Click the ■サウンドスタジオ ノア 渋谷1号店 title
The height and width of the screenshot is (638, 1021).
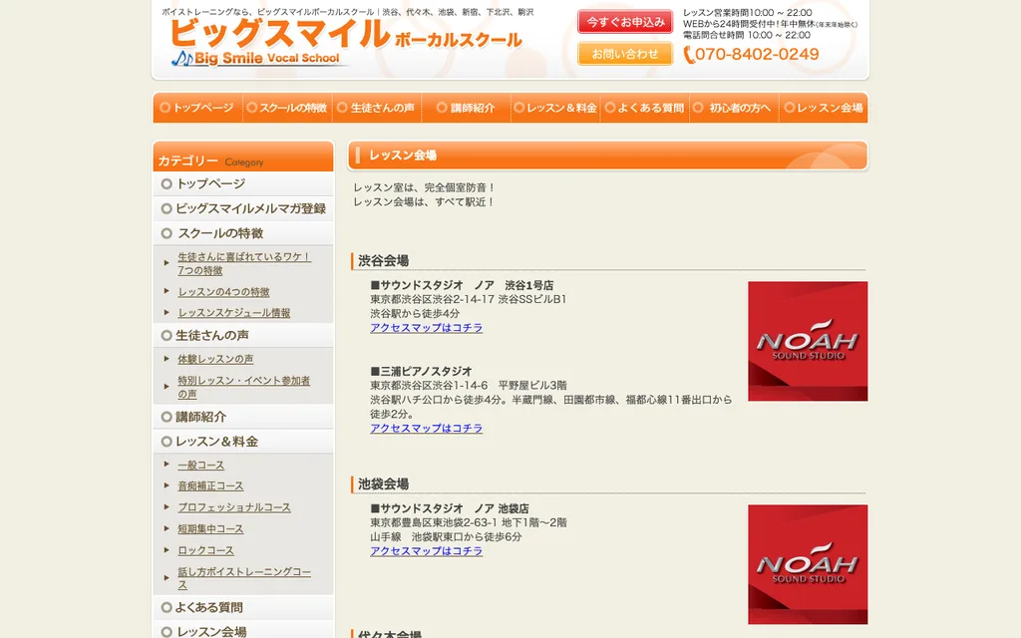[x=462, y=286]
